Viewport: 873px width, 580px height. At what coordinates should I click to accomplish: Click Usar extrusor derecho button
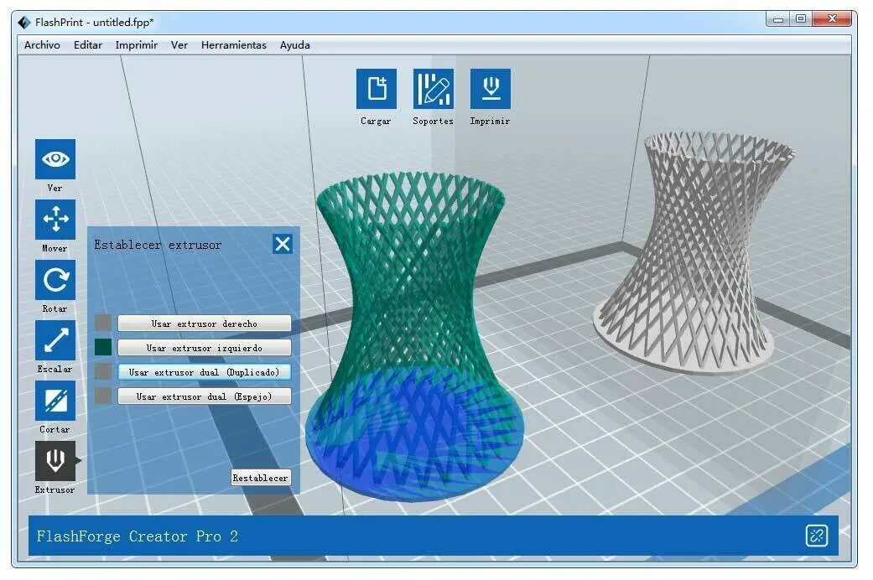pos(205,324)
